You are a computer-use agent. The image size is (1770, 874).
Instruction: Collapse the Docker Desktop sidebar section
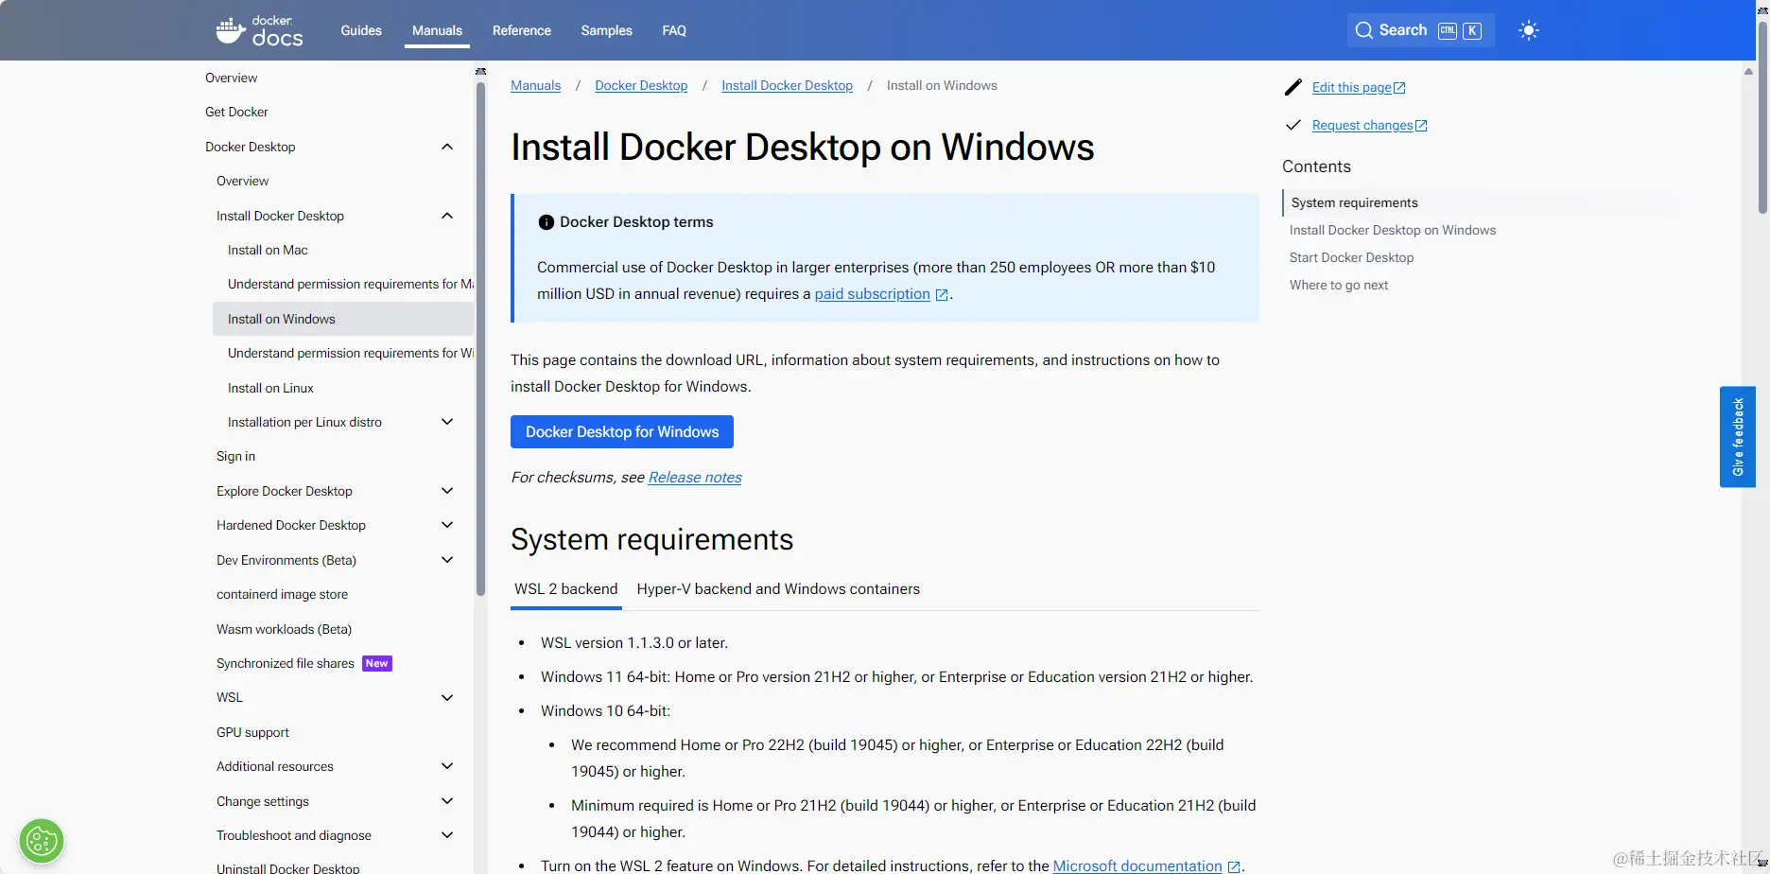(447, 147)
